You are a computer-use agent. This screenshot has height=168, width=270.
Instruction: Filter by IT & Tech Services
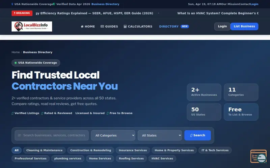[215, 150]
